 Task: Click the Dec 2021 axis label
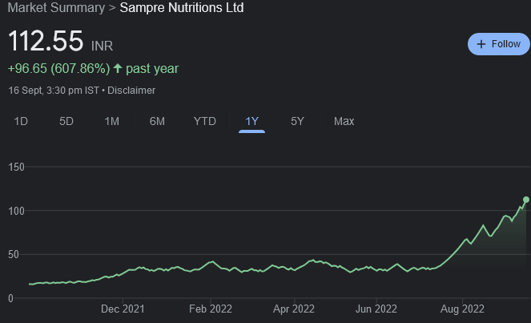click(x=123, y=308)
